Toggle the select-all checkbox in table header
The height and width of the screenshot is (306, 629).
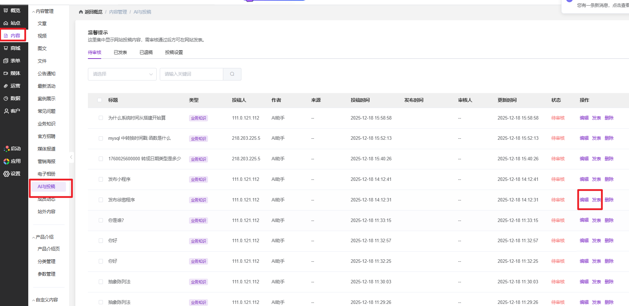(x=100, y=100)
